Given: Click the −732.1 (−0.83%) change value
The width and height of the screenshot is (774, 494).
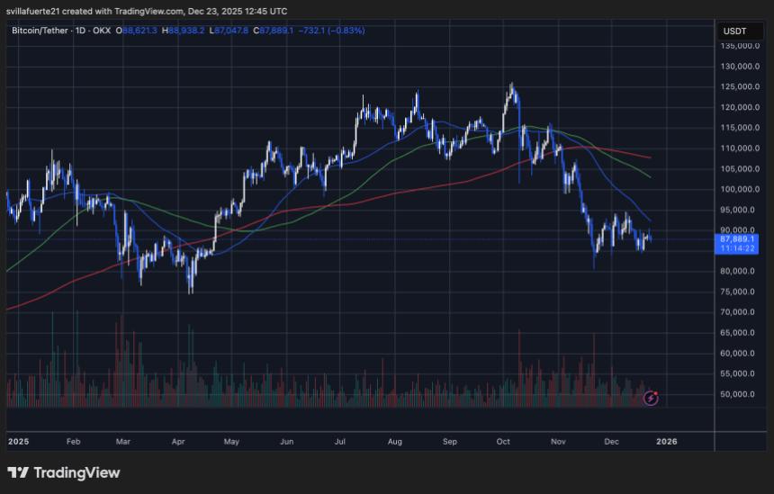Looking at the screenshot, I should (334, 31).
